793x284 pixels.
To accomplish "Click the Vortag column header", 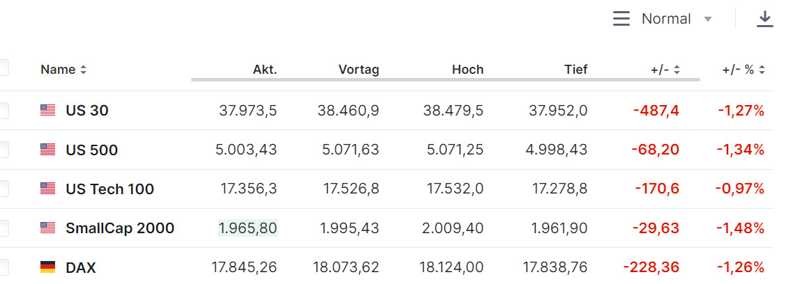I will 358,70.
